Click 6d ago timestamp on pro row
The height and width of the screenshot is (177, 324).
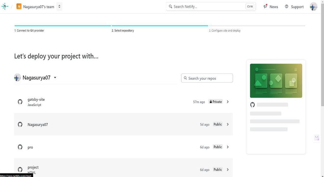pos(205,147)
